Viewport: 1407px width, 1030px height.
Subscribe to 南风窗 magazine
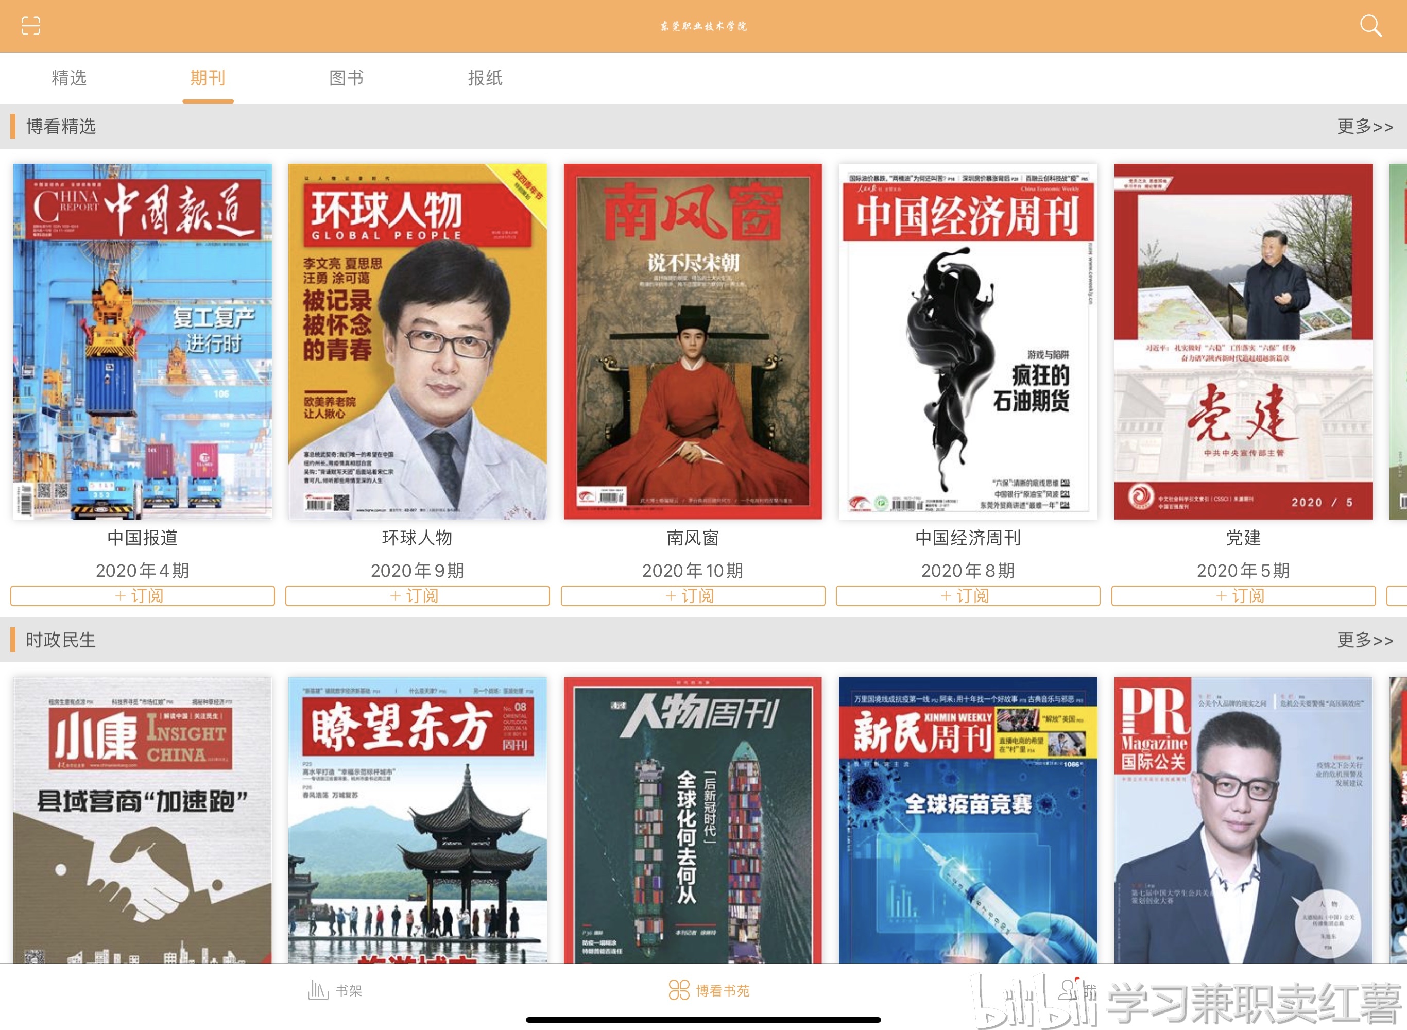click(693, 595)
